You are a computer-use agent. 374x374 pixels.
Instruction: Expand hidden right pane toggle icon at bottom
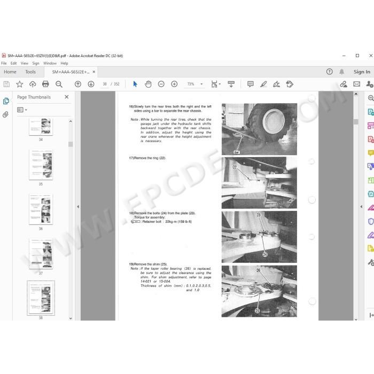[371, 315]
